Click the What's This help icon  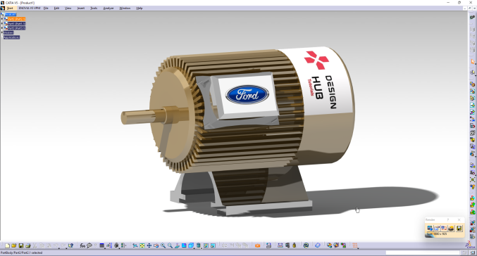tap(70, 245)
